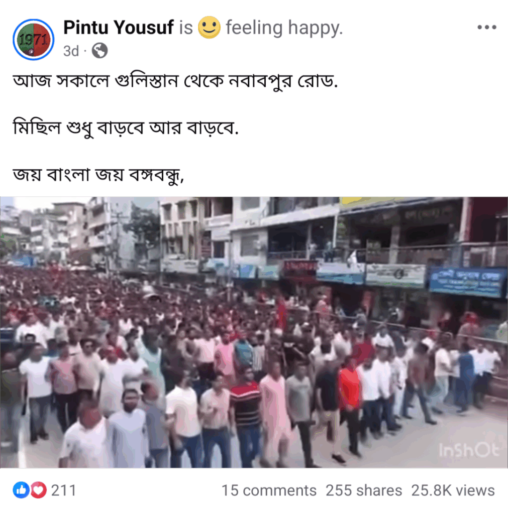View the 255 shares list
The height and width of the screenshot is (514, 508).
[364, 491]
